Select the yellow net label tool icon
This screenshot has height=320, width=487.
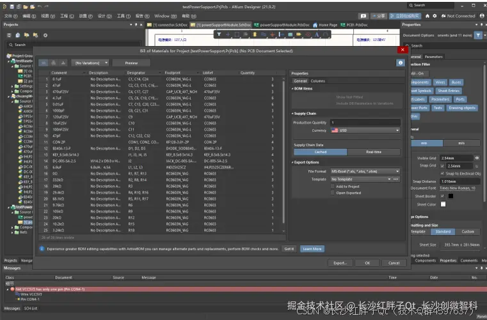coord(299,34)
